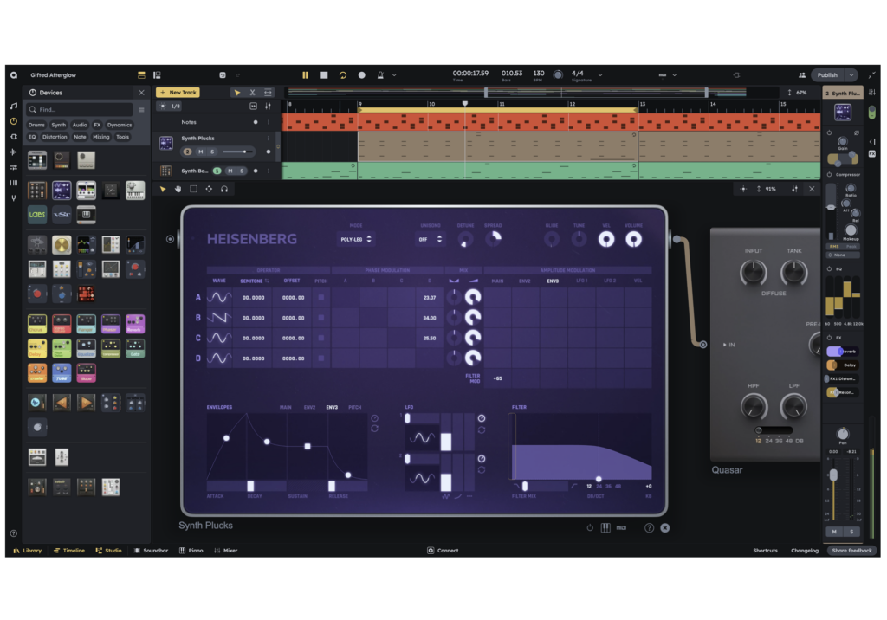Screen dimensions: 887x620
Task: Click the record button in transport
Action: point(361,74)
